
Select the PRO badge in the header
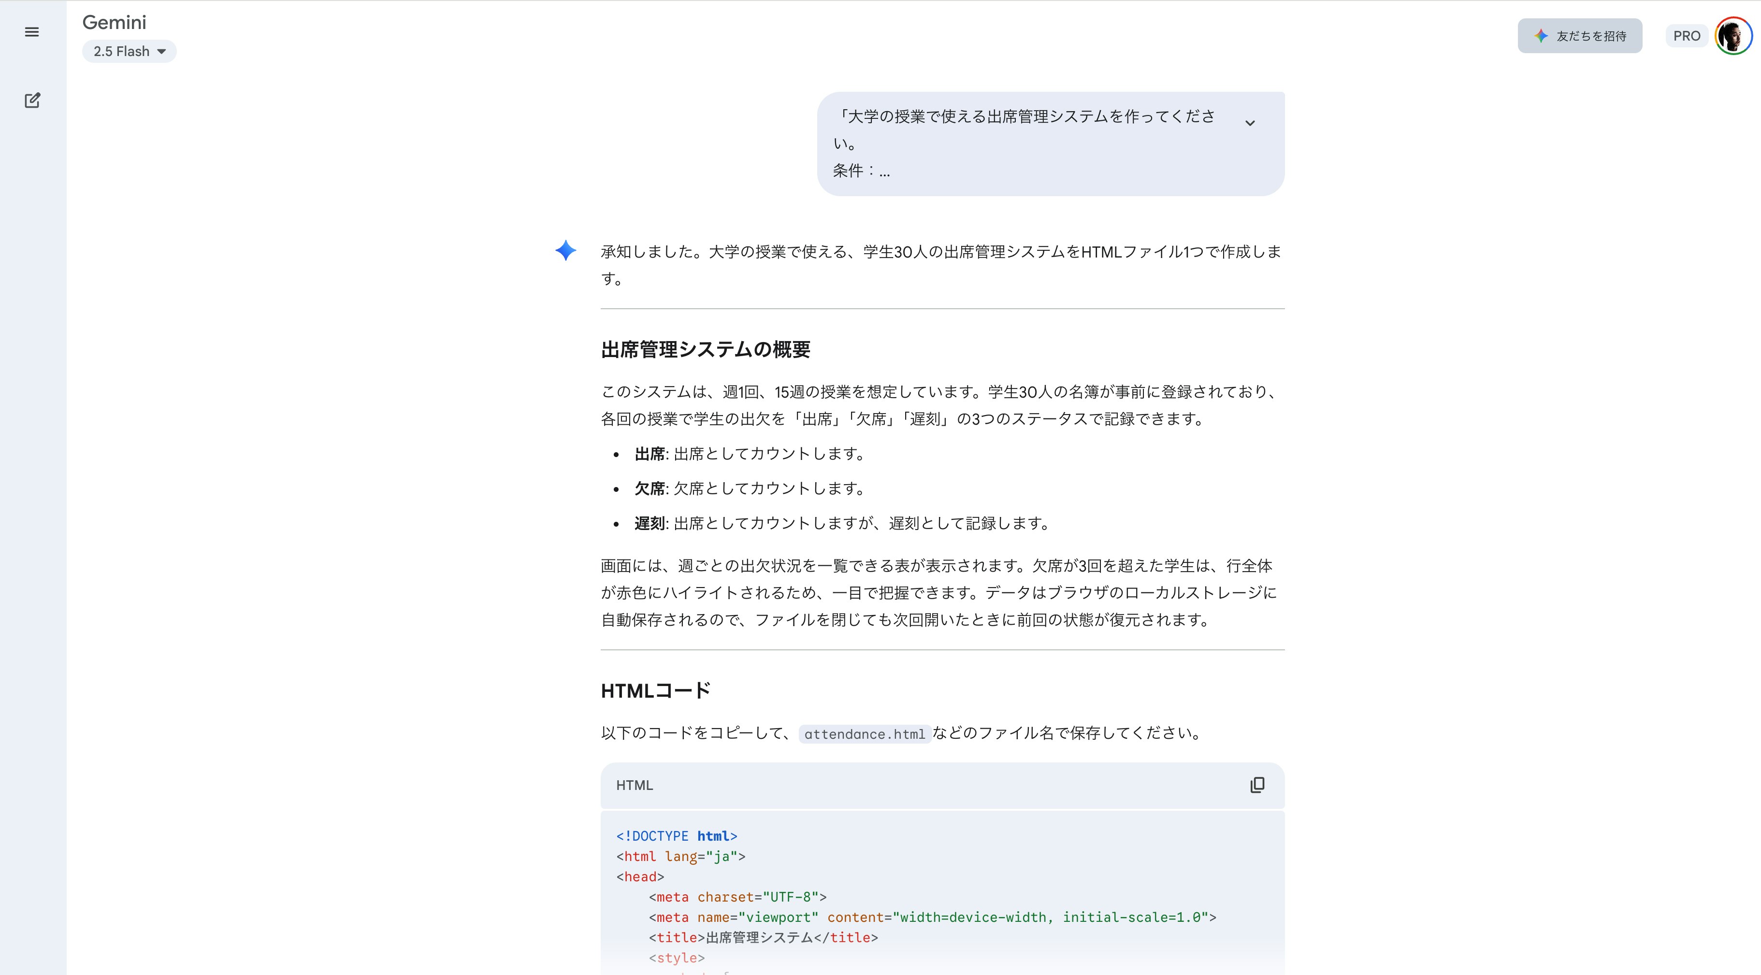coord(1687,36)
